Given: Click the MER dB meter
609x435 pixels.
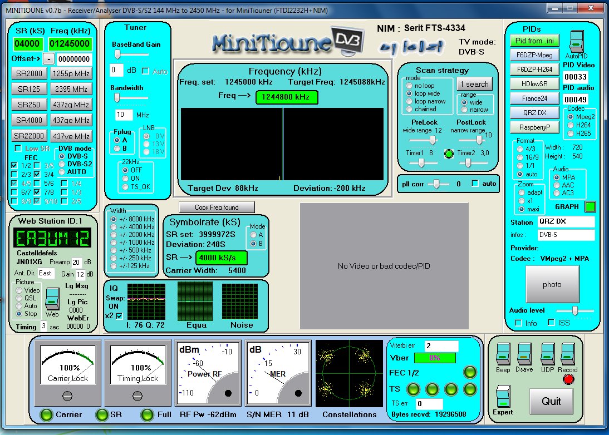Looking at the screenshot, I should pos(278,373).
